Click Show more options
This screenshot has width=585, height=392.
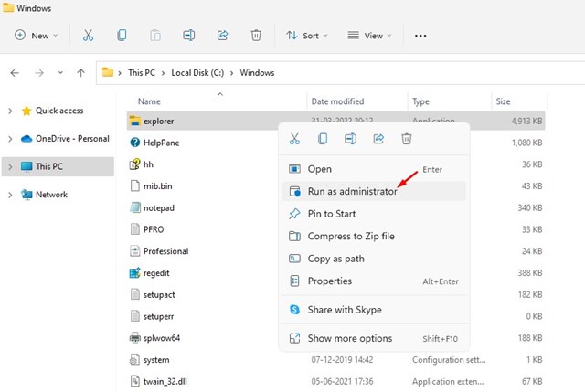tap(374, 338)
